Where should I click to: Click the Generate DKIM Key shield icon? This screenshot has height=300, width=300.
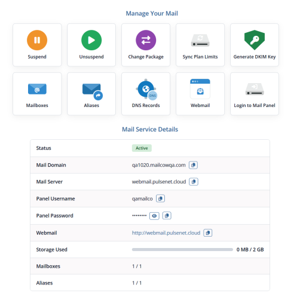255,40
